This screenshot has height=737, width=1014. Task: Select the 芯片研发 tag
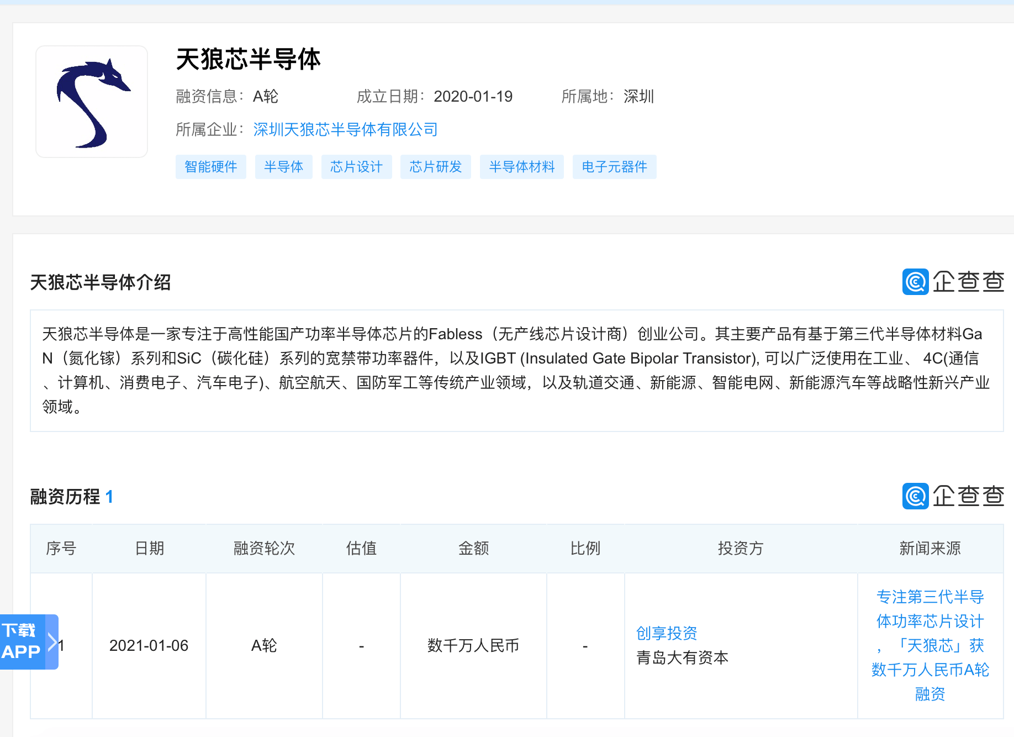coord(436,167)
